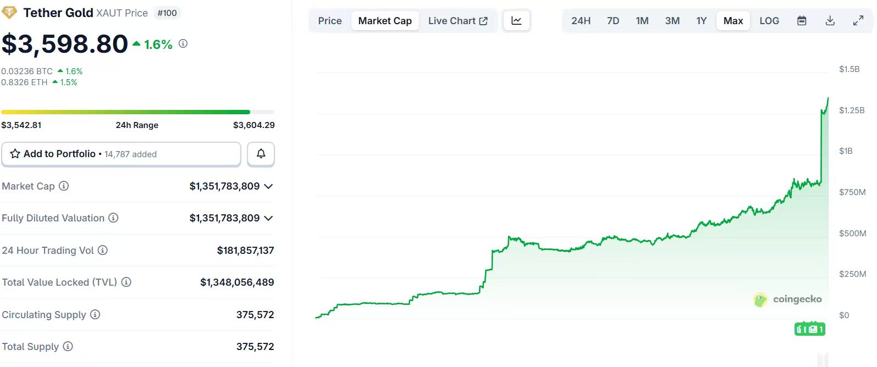The height and width of the screenshot is (367, 877).
Task: Open the Live Chart link
Action: point(457,21)
